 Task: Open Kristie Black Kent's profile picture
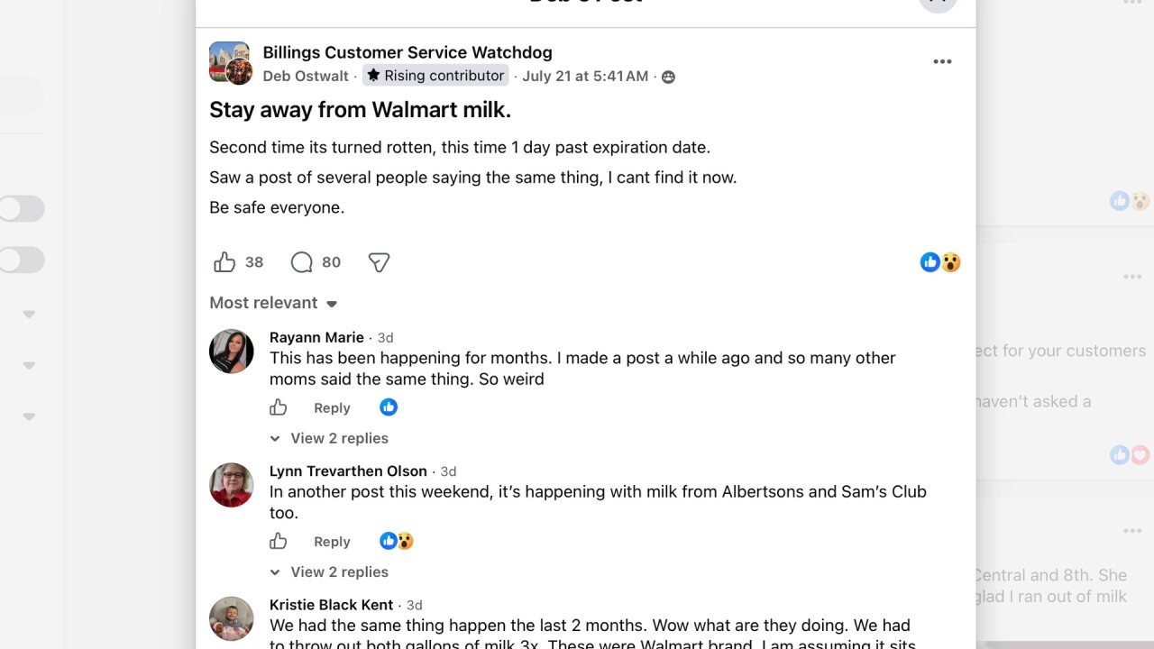click(232, 618)
